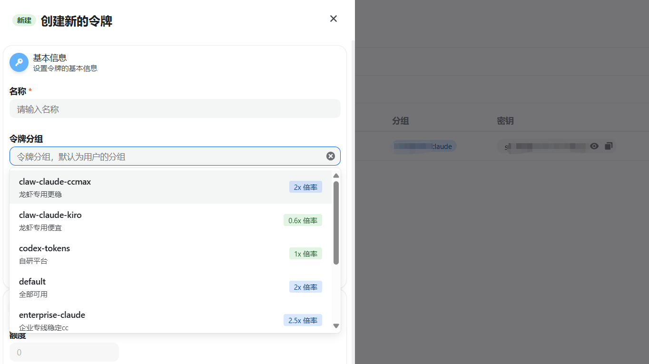The image size is (649, 364).
Task: Focus the 名称 input field
Action: (175, 108)
